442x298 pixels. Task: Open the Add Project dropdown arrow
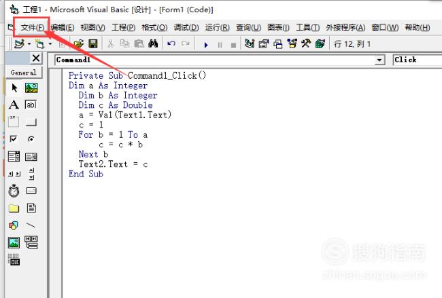tap(29, 44)
